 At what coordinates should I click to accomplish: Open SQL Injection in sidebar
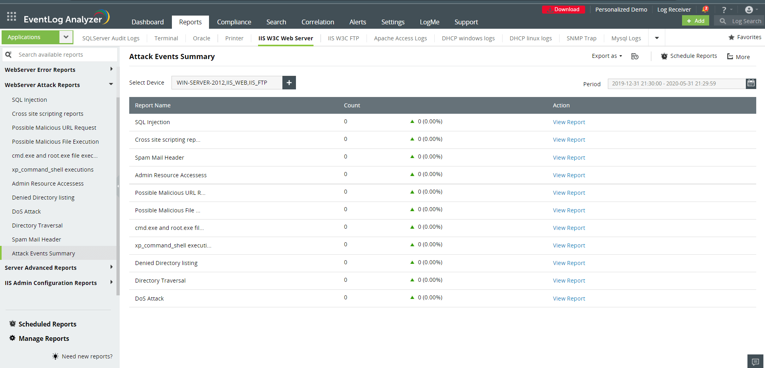[x=30, y=100]
